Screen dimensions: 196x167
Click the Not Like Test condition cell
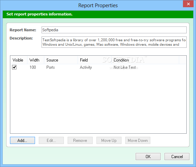coord(125,67)
